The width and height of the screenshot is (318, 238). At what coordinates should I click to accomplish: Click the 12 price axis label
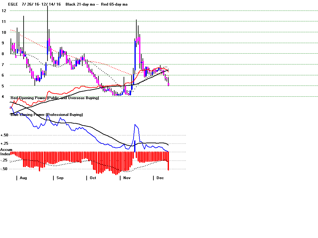pyautogui.click(x=4, y=11)
